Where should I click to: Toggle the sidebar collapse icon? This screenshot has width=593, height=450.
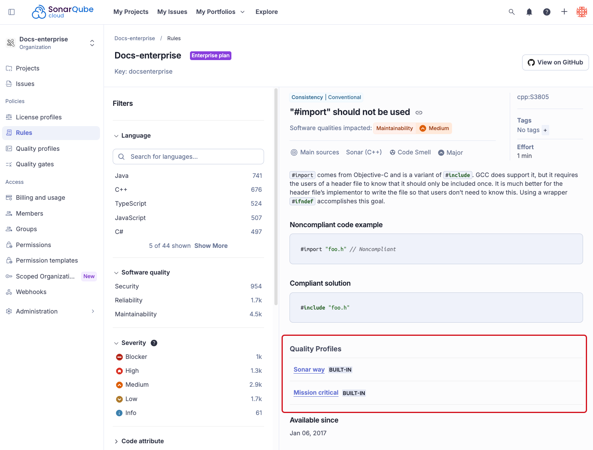point(12,12)
